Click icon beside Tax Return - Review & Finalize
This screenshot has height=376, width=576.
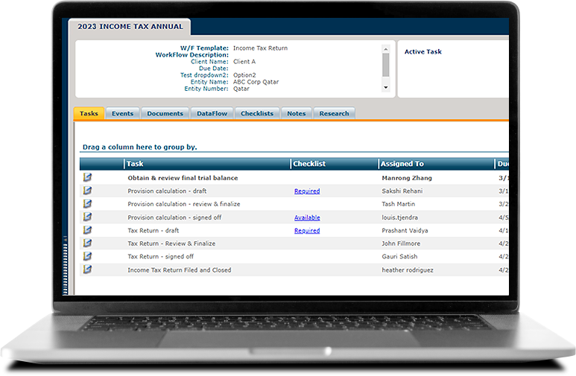tap(87, 243)
